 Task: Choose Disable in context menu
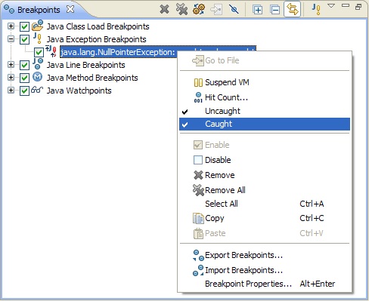pos(265,160)
